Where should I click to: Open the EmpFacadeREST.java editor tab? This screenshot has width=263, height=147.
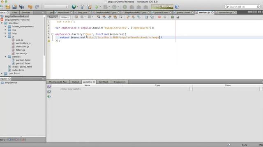click(106, 13)
